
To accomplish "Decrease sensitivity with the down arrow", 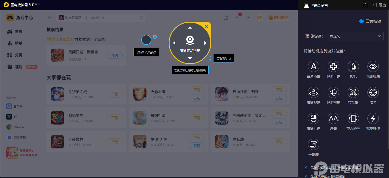I will tap(210, 60).
